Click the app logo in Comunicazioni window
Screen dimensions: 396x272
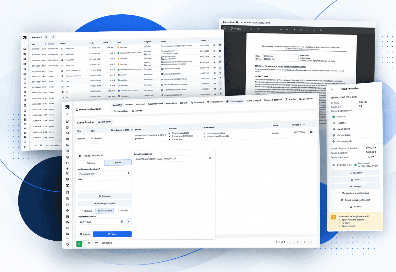point(67,107)
